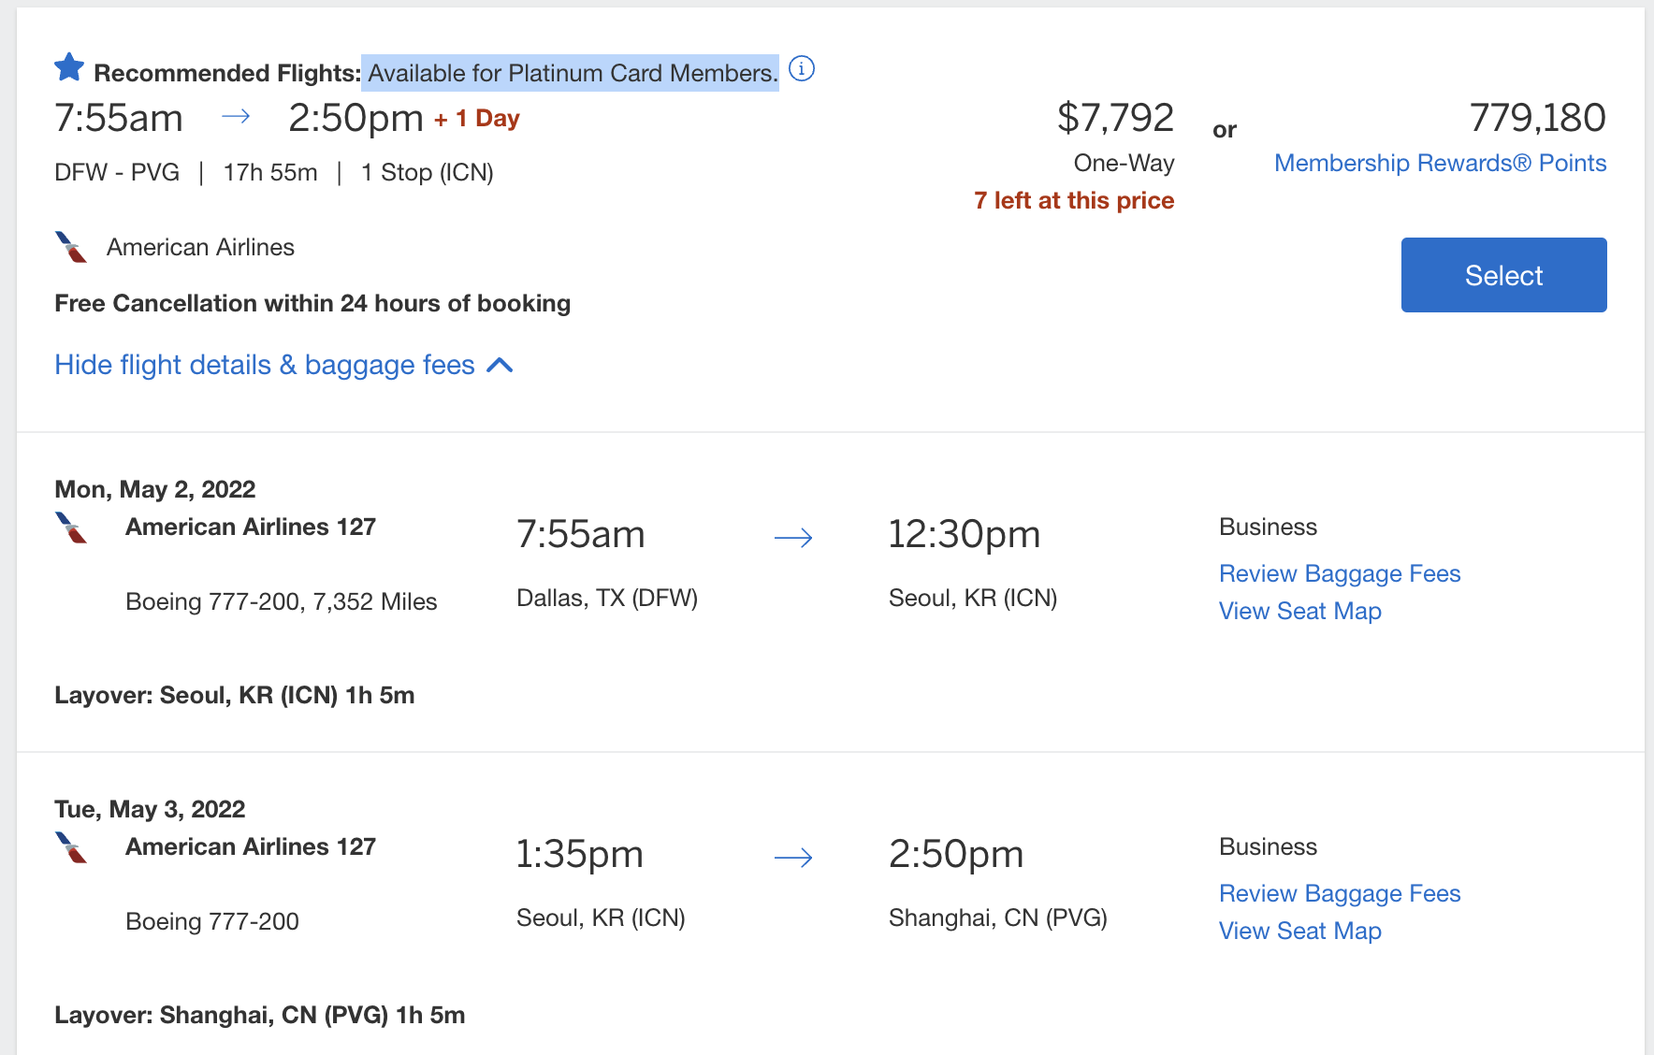Image resolution: width=1654 pixels, height=1055 pixels.
Task: Click the American Airlines logo in flight summary
Action: (x=71, y=248)
